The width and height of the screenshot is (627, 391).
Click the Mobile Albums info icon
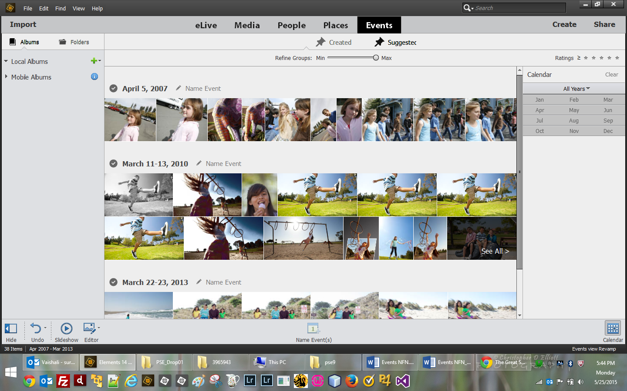[94, 76]
